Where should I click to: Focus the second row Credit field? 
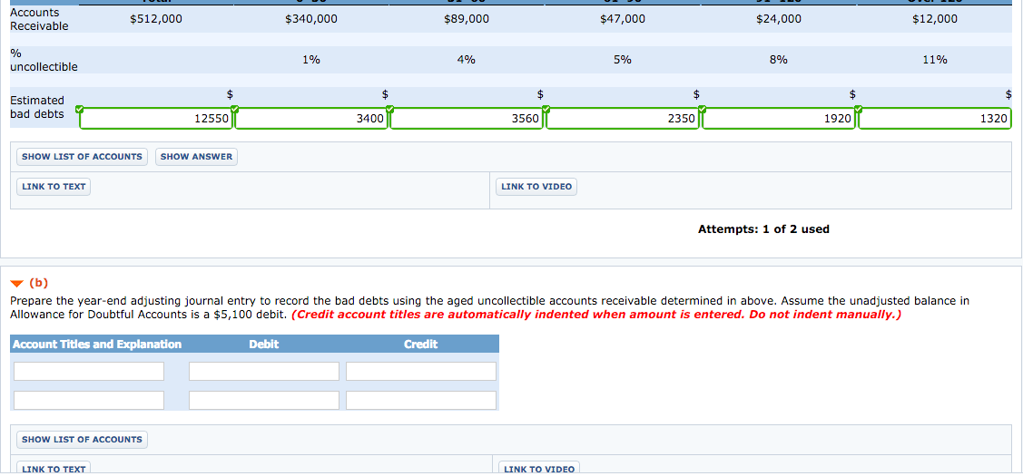coord(421,401)
